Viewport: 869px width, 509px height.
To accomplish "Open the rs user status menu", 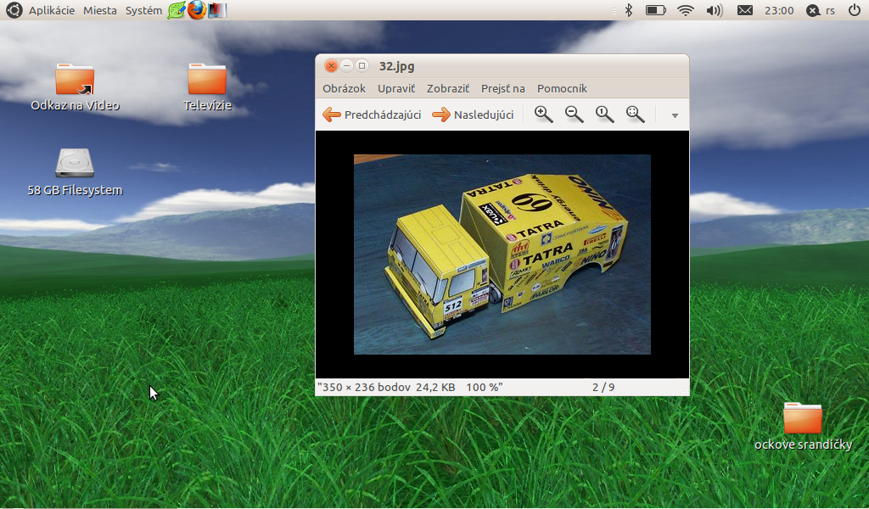I will pyautogui.click(x=821, y=10).
